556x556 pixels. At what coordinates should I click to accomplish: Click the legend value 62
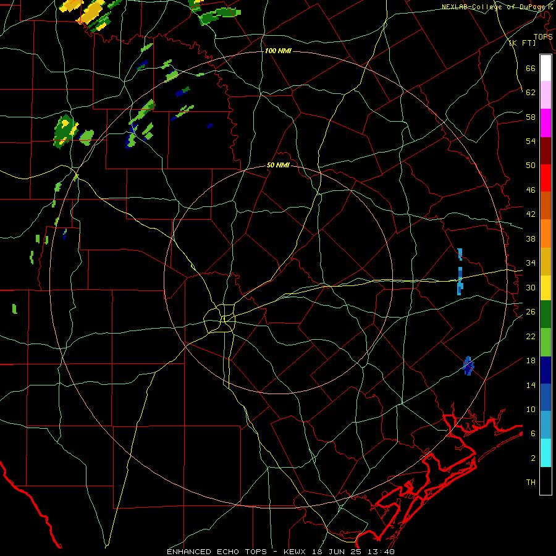tap(531, 93)
